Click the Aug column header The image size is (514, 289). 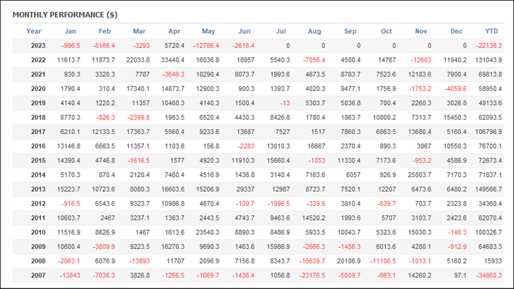(x=314, y=31)
